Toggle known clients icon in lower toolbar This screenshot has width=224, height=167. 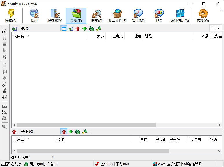[x=85, y=132]
